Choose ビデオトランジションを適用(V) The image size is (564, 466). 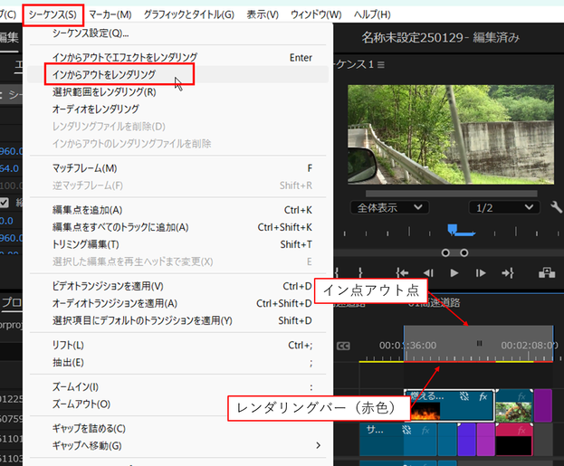pos(177,286)
